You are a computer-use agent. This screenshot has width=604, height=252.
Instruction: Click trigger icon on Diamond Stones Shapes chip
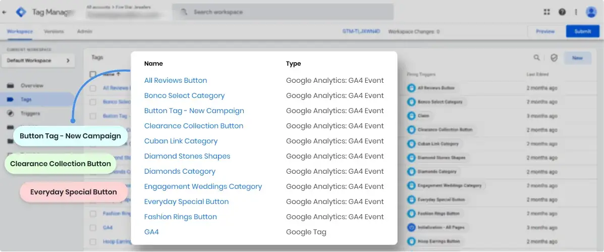tap(412, 158)
